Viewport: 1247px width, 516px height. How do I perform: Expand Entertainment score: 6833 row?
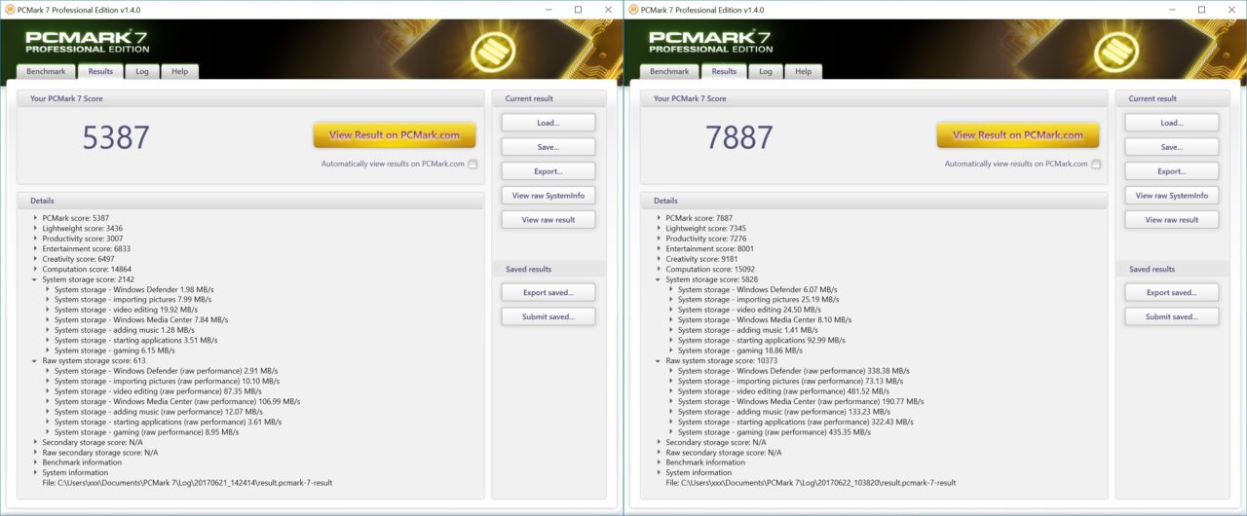[x=35, y=248]
